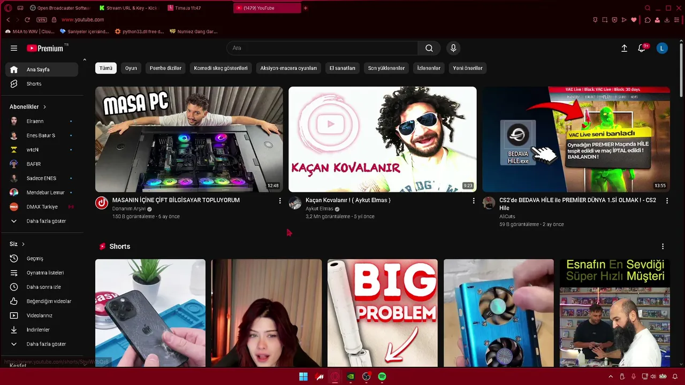Open the Shorts shelf options menu
685x385 pixels.
tap(663, 247)
